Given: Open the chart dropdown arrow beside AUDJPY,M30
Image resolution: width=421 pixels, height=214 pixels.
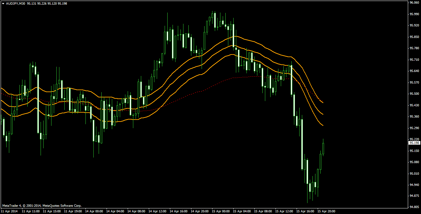Looking at the screenshot, I should pyautogui.click(x=3, y=4).
